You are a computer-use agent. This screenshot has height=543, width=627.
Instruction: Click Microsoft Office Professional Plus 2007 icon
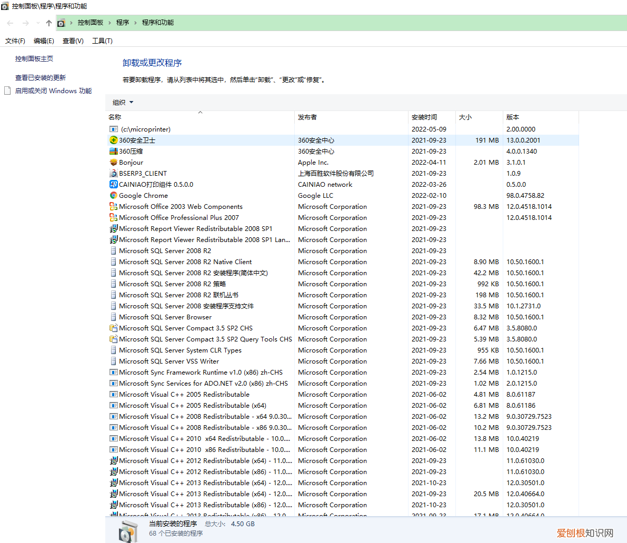[x=113, y=217]
